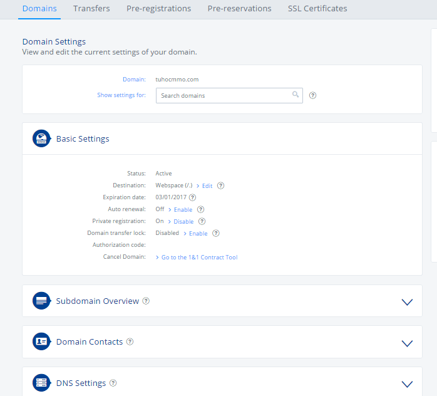Image resolution: width=437 pixels, height=396 pixels.
Task: Click help icon next to Subdomain Overview
Action: (x=146, y=301)
